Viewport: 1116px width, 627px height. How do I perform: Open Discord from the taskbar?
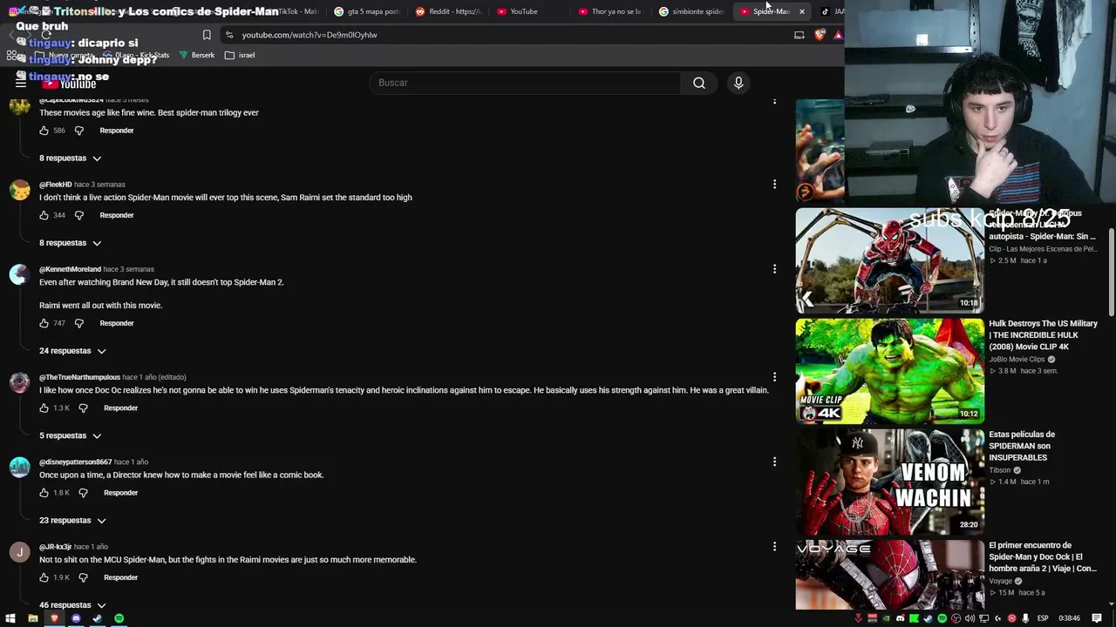pyautogui.click(x=76, y=618)
